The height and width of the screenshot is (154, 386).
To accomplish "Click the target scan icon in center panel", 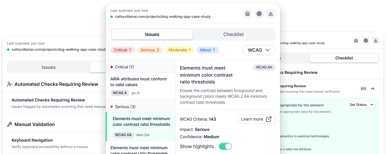I will 259,14.
